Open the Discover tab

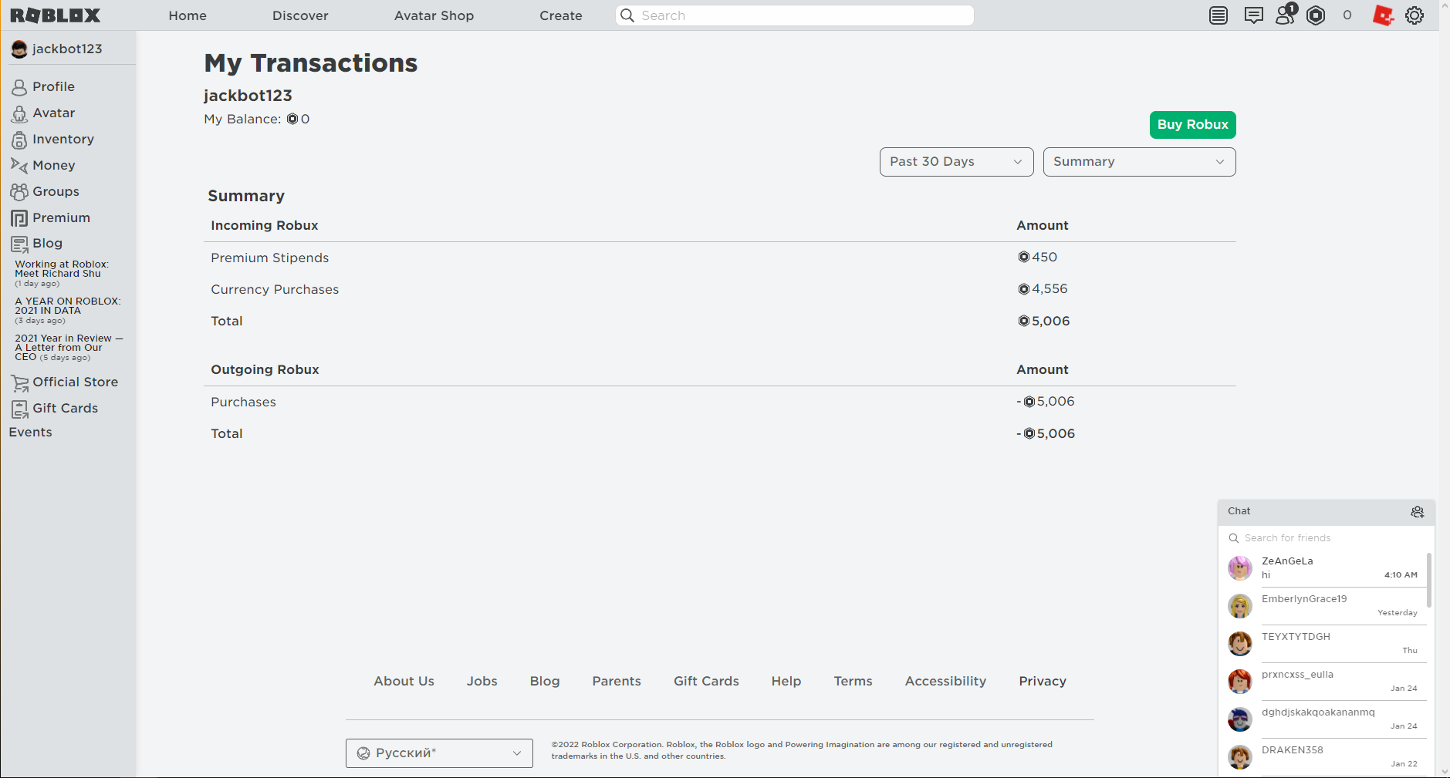click(300, 15)
